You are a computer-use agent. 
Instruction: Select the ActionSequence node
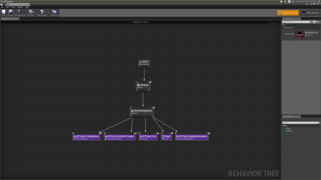pos(142,111)
